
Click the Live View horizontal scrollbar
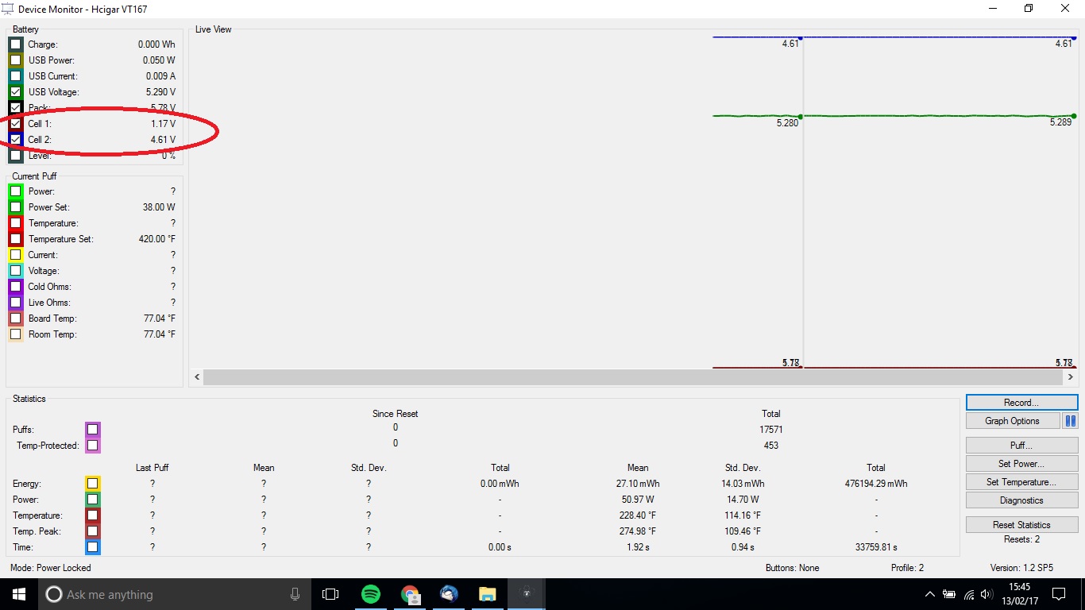pyautogui.click(x=635, y=377)
